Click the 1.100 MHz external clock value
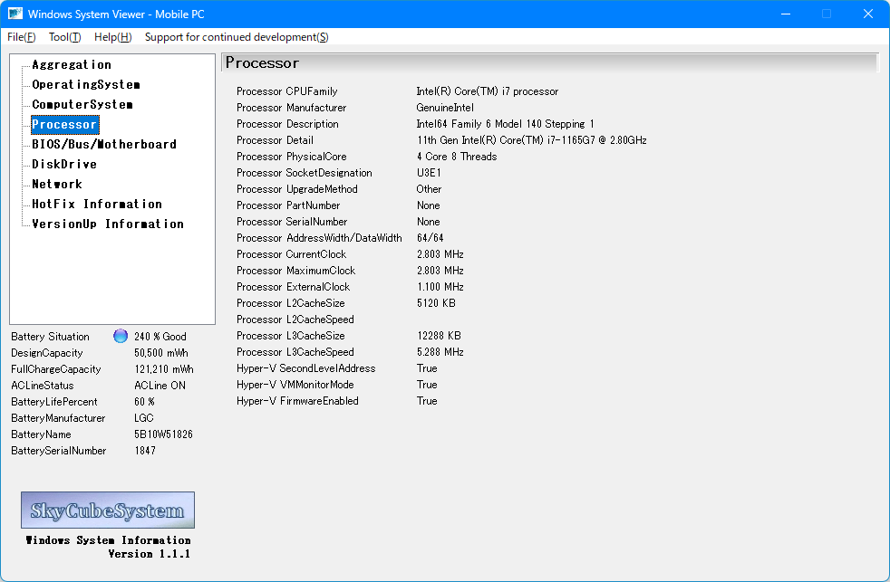 (x=440, y=287)
